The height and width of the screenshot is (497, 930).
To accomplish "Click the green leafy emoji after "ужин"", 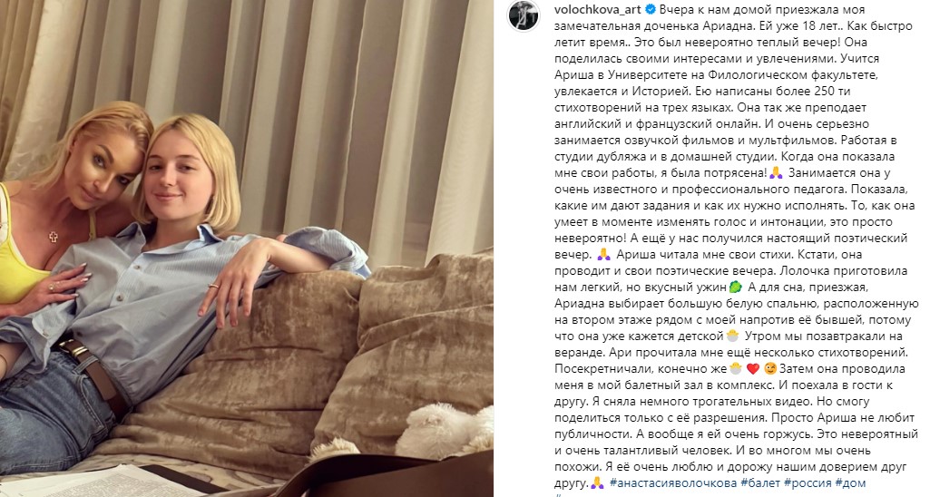I will (x=736, y=287).
